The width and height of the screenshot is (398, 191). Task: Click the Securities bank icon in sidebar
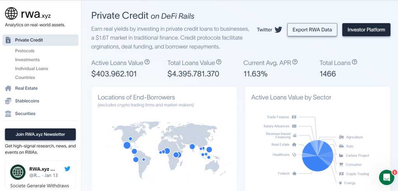[x=8, y=114]
